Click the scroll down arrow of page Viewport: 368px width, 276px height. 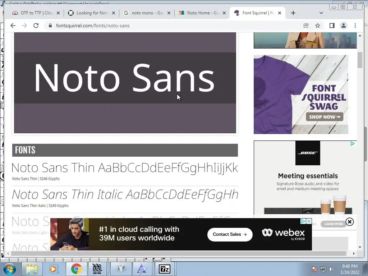(x=360, y=247)
